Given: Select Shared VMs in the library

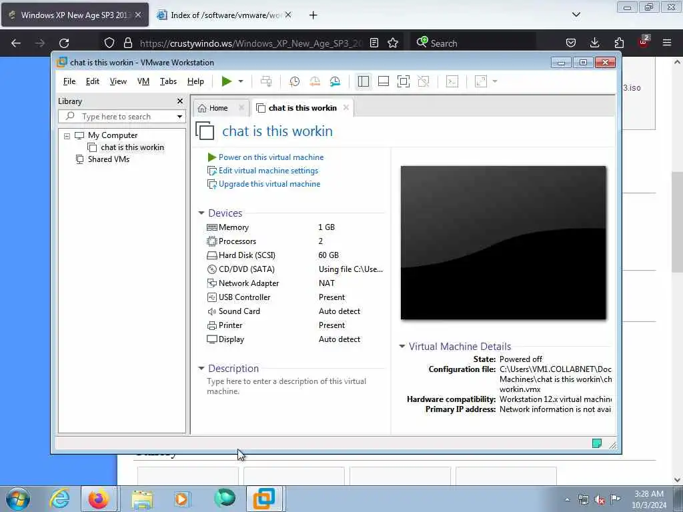Looking at the screenshot, I should coord(109,159).
